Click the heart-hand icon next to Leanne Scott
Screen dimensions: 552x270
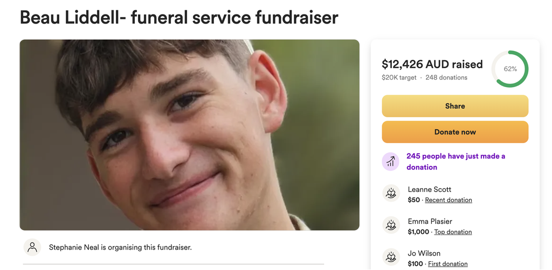tap(391, 193)
